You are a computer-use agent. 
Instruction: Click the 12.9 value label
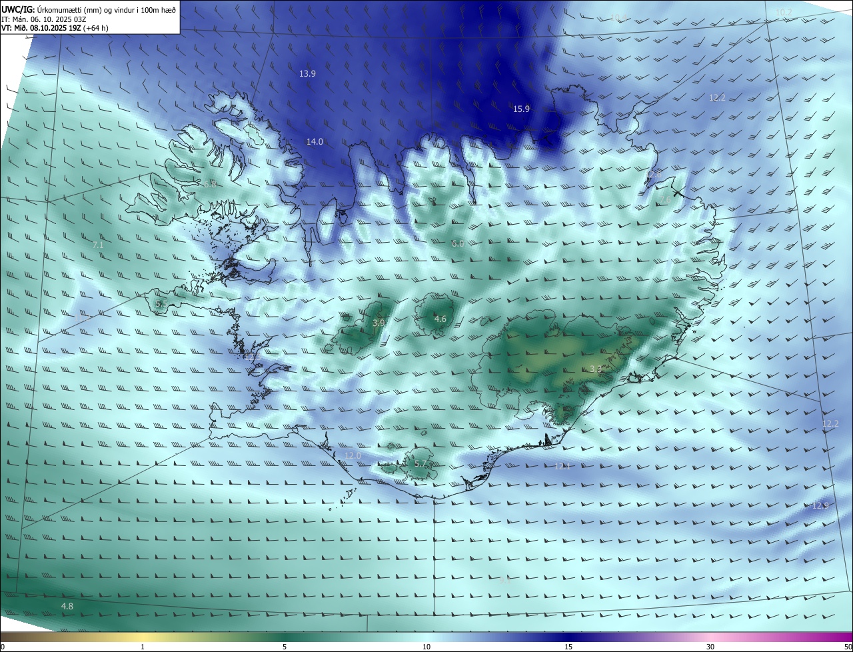(x=820, y=506)
